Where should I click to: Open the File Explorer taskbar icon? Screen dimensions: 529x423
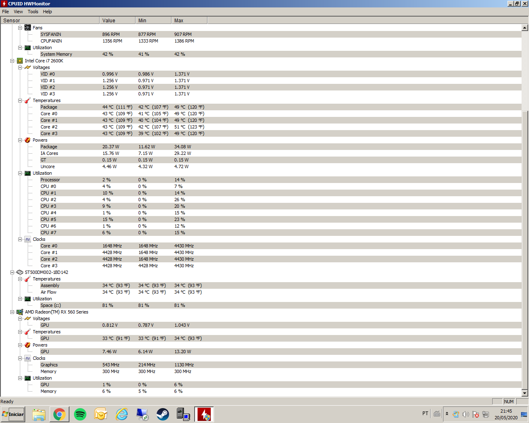click(x=39, y=414)
